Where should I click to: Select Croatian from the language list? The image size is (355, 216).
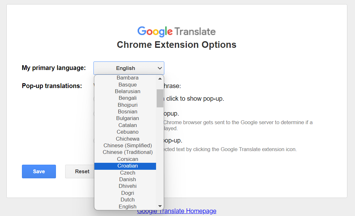tap(127, 166)
